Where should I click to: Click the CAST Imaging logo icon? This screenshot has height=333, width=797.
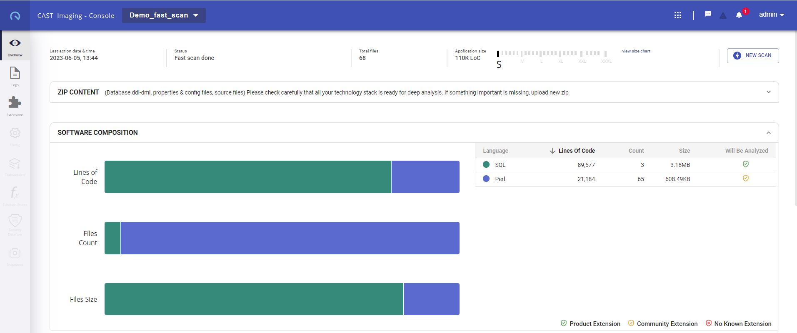[15, 15]
